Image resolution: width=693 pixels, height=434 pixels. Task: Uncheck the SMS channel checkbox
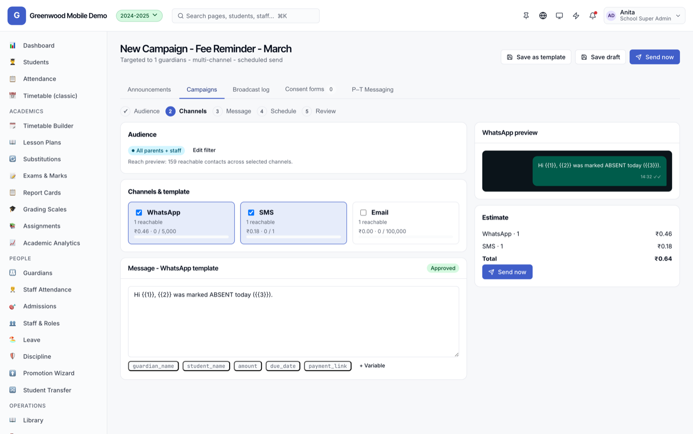point(251,212)
